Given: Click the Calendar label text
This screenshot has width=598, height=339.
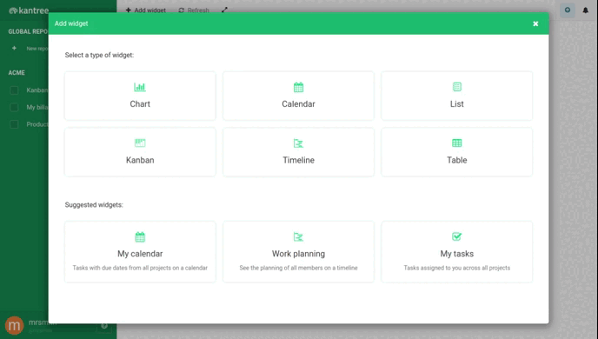Looking at the screenshot, I should [298, 103].
